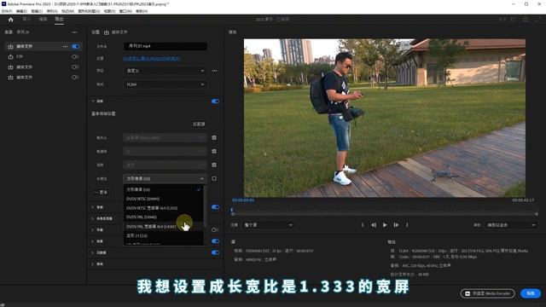Click the 发送至 Media Encoder button
The width and height of the screenshot is (546, 307).
(487, 293)
